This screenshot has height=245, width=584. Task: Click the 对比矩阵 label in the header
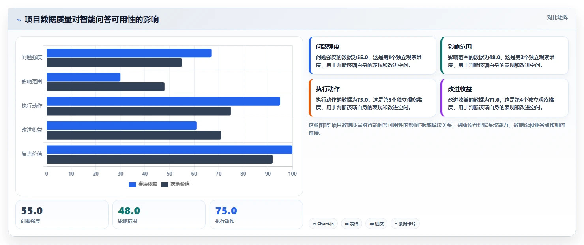(558, 17)
